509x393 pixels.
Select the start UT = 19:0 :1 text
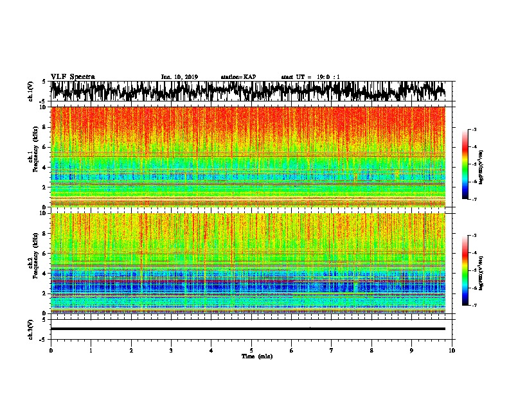310,77
